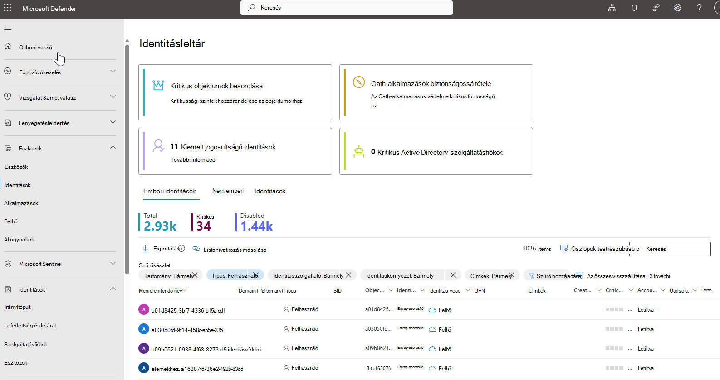Click the Expozíciókezelés sidebar icon
Viewport: 720px width, 380px height.
click(8, 71)
